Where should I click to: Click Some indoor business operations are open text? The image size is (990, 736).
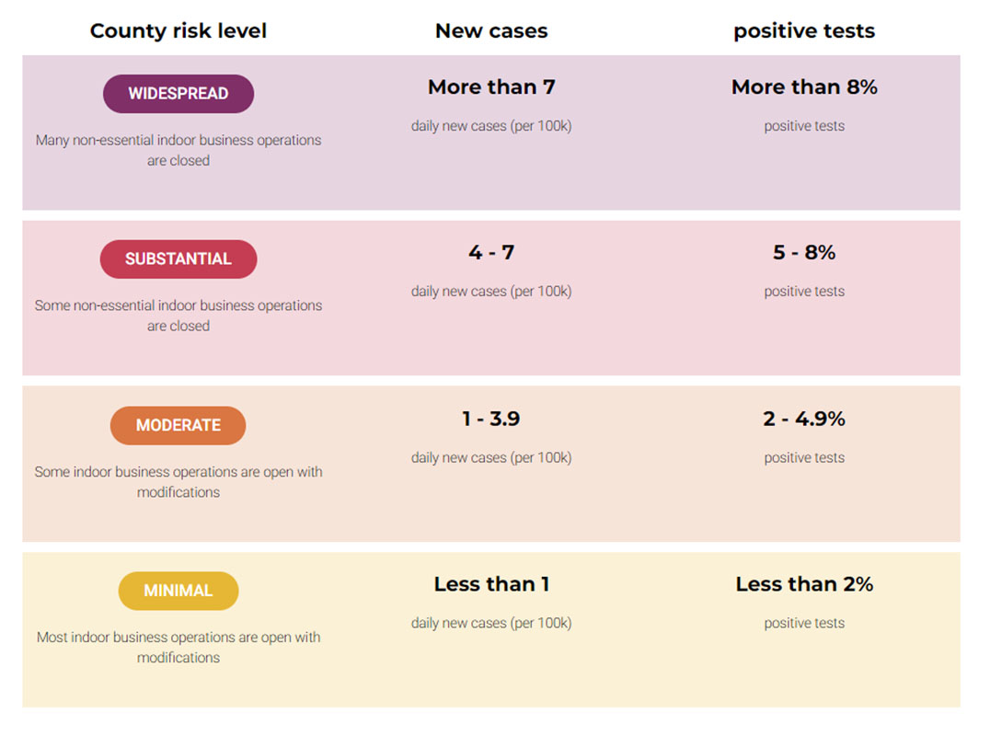click(167, 472)
